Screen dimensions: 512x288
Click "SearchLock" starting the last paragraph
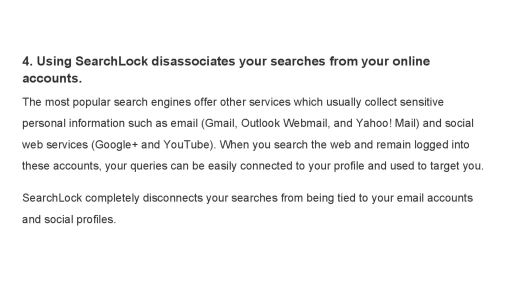pyautogui.click(x=47, y=197)
